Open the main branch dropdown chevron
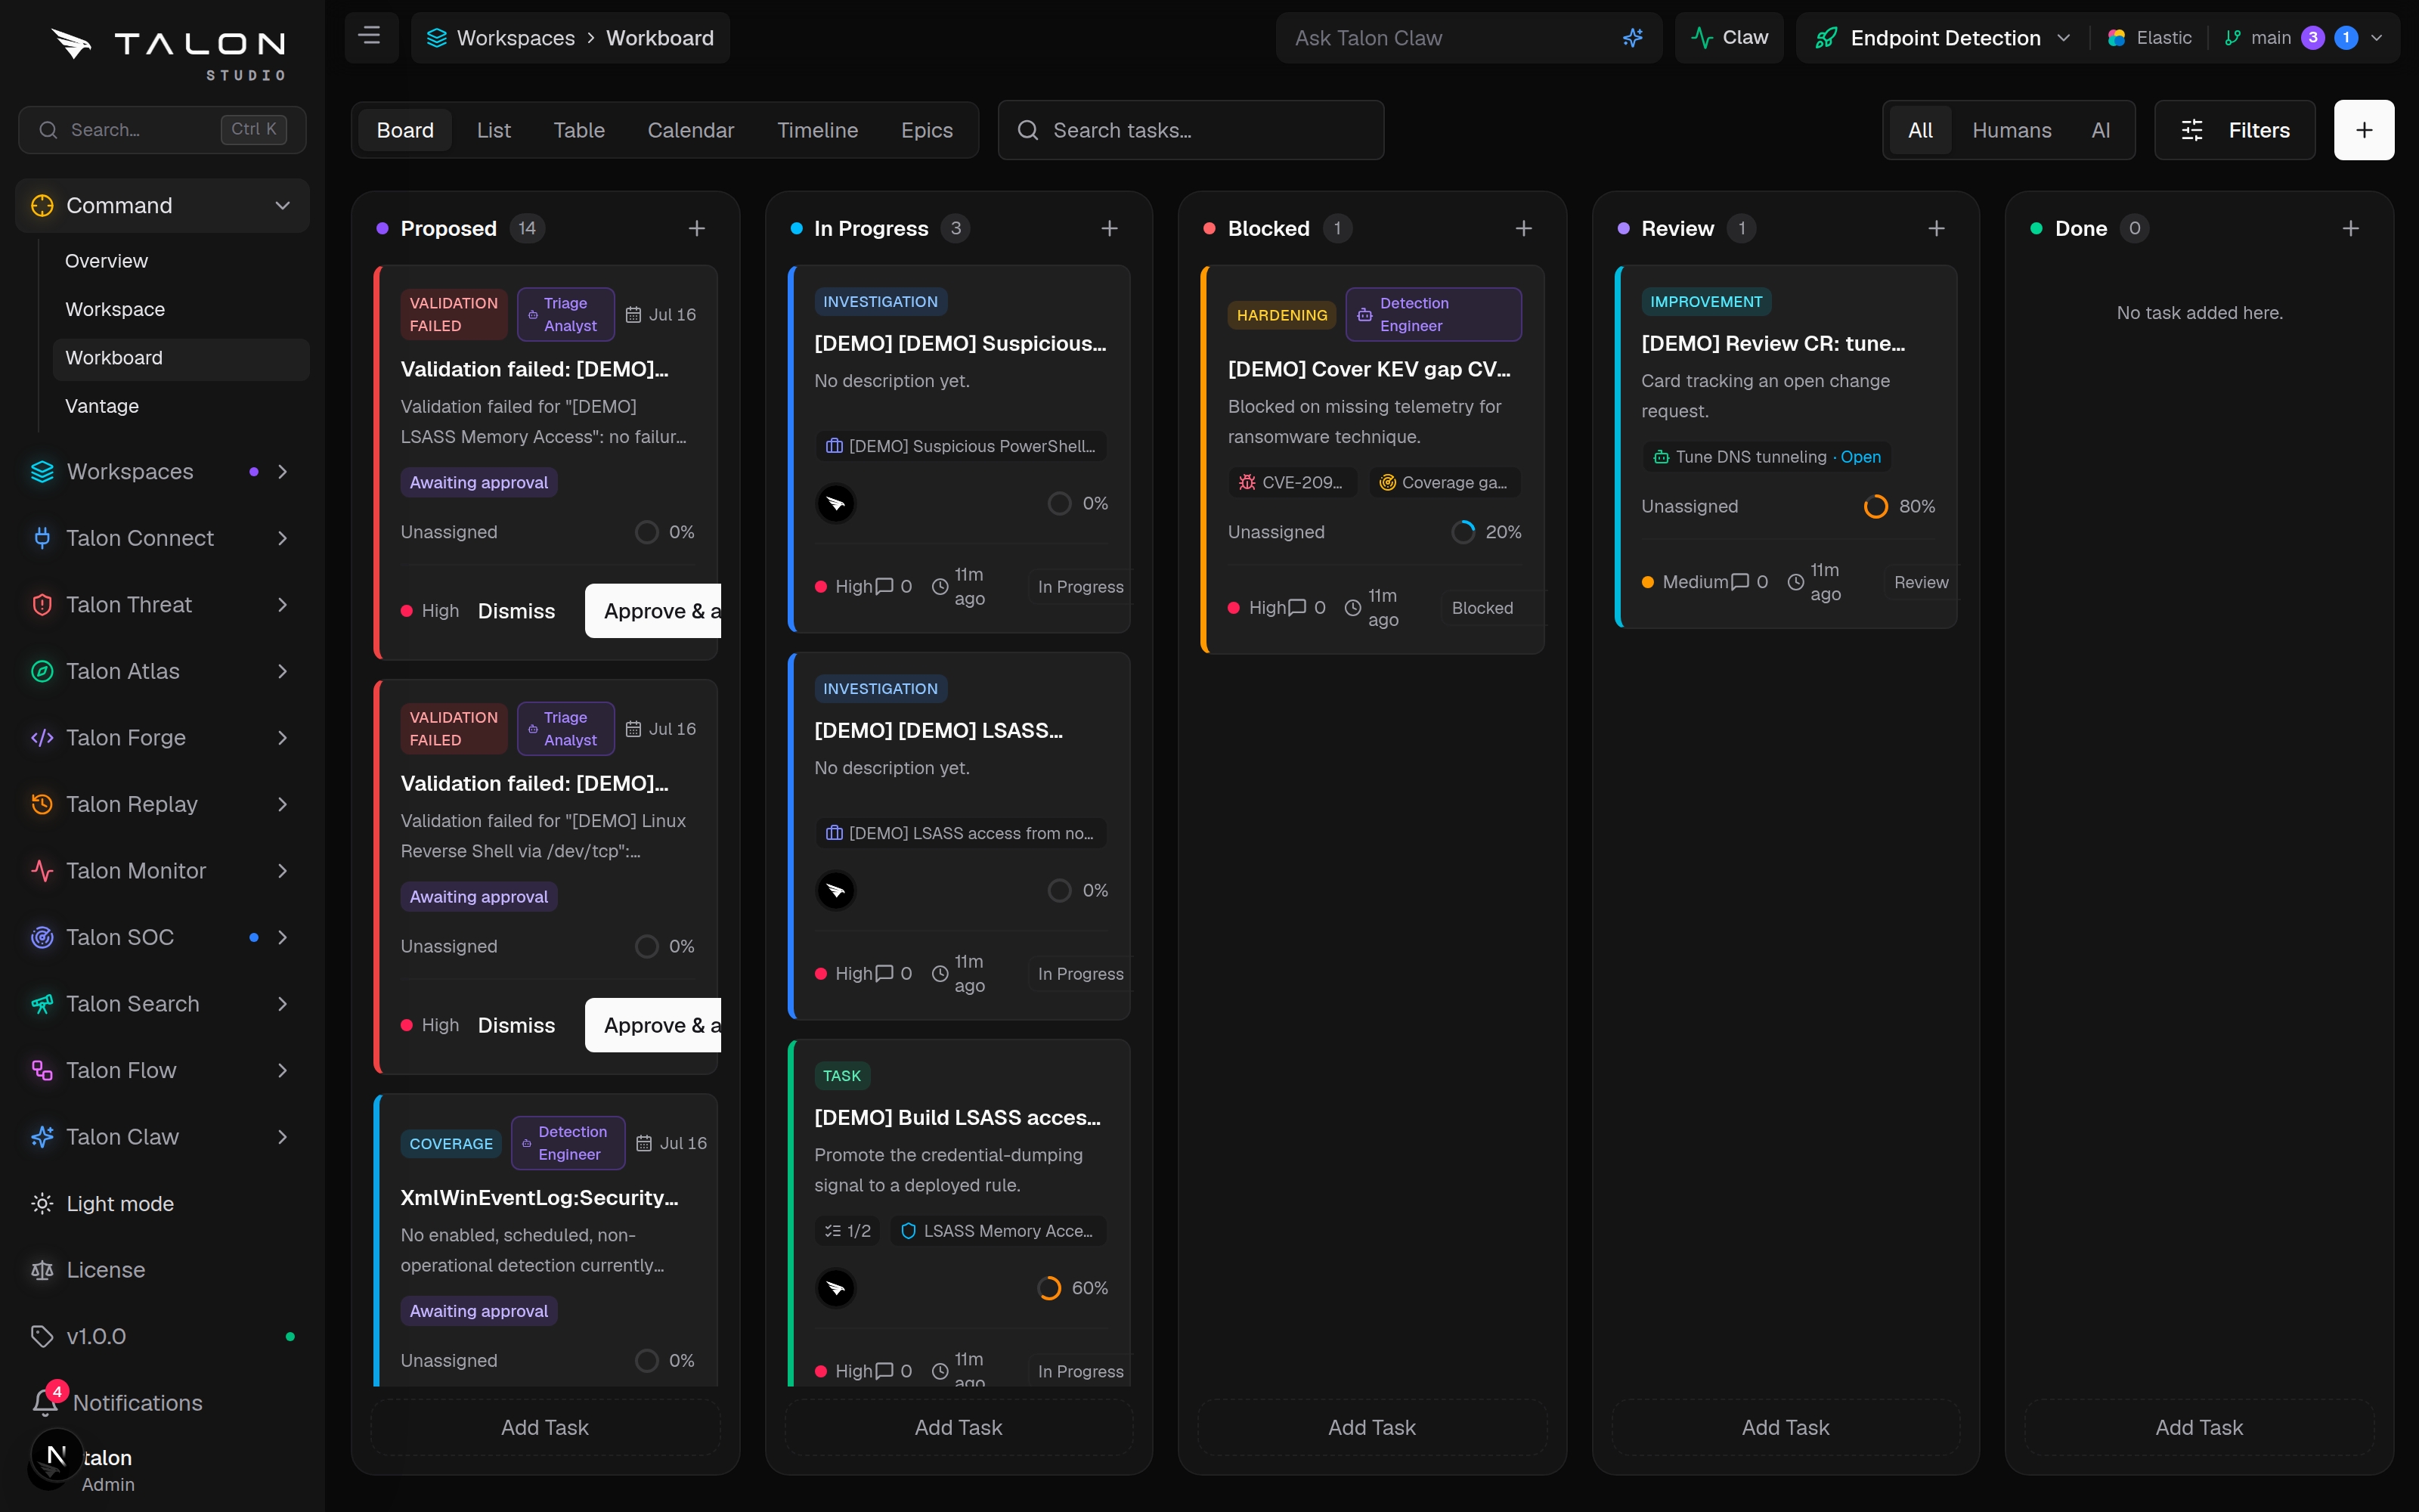2419x1512 pixels. click(2377, 38)
